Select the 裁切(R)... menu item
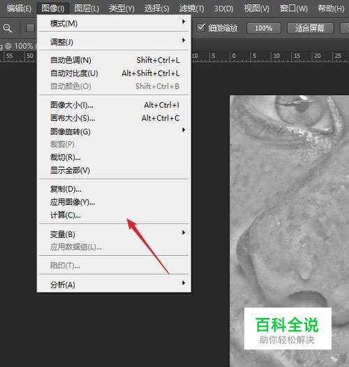 pyautogui.click(x=114, y=157)
